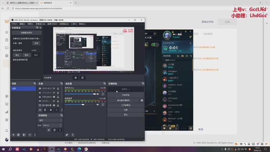Open virtual camera settings gear
Image resolution: width=270 pixels, height=152 pixels.
[142, 100]
